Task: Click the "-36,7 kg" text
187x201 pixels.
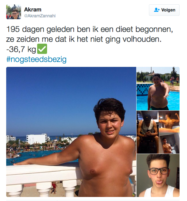Action: click(21, 49)
